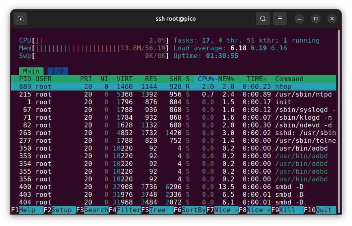Viewport: 352px width, 226px height.
Task: Sort by the PRI column header
Action: pos(86,79)
